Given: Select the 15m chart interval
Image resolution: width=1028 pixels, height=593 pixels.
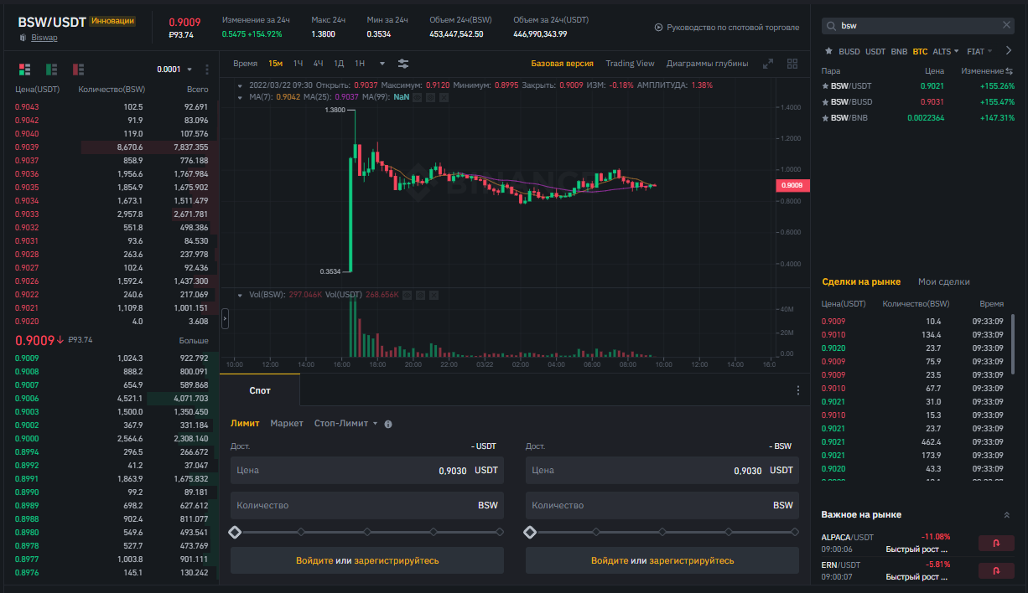Looking at the screenshot, I should click(x=276, y=63).
